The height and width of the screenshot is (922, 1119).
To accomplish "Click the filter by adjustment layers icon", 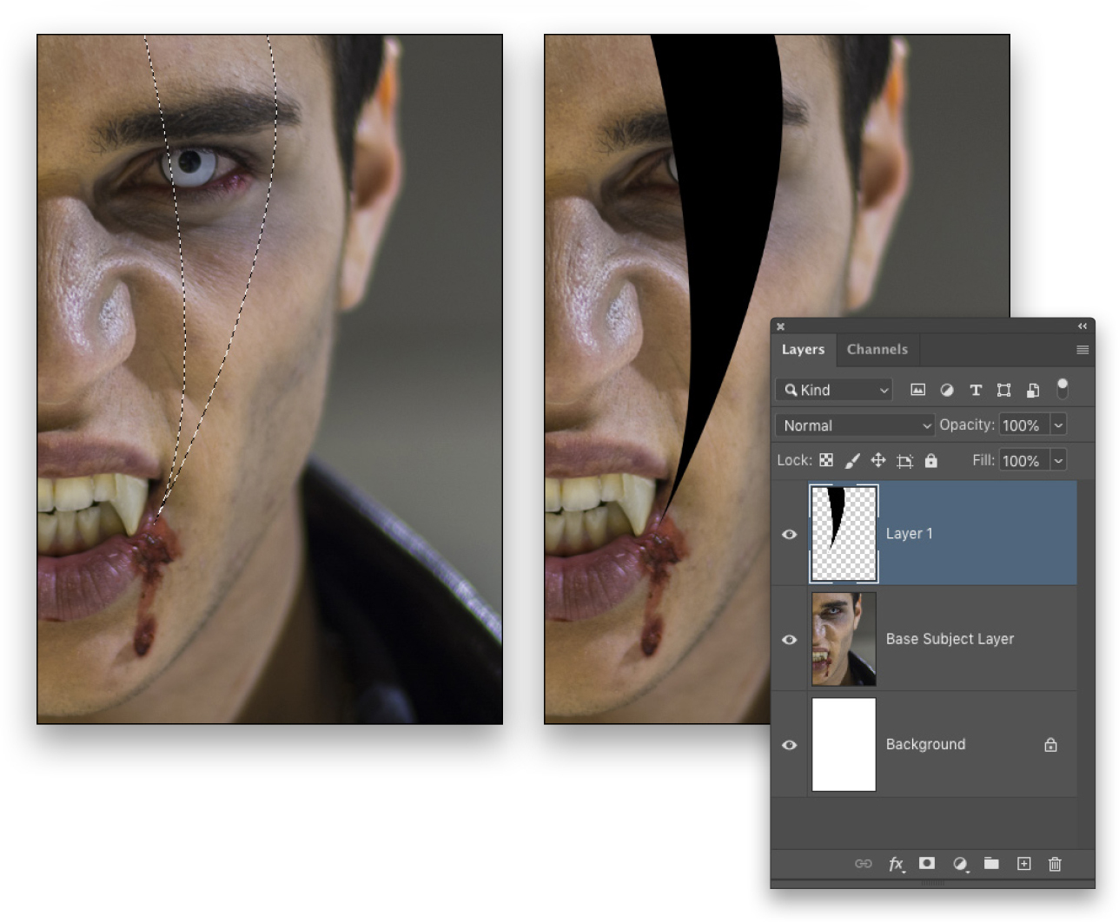I will point(946,390).
